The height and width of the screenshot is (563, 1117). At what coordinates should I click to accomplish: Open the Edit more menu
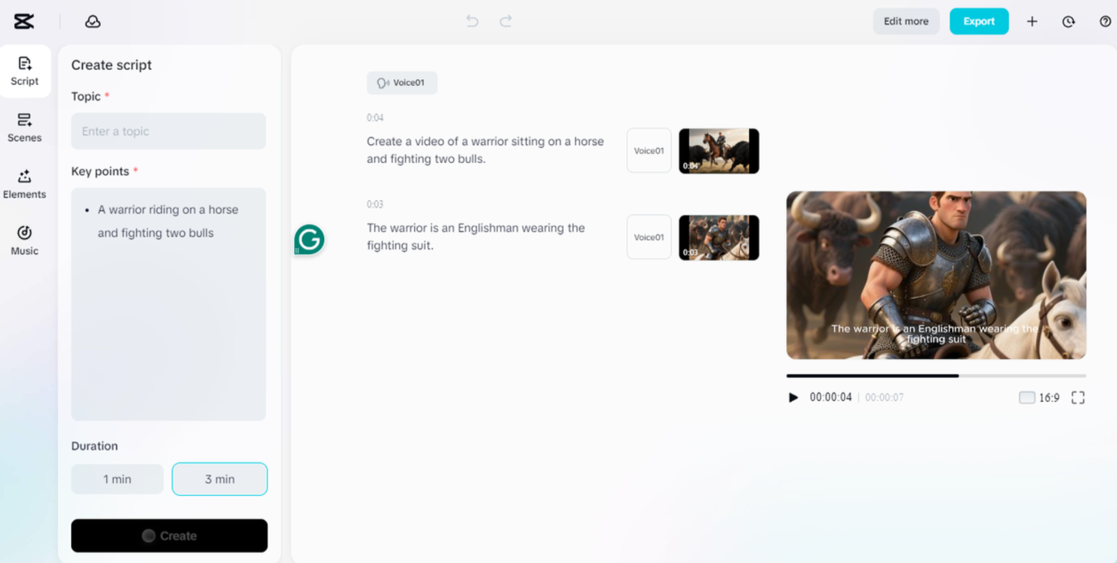pos(906,21)
